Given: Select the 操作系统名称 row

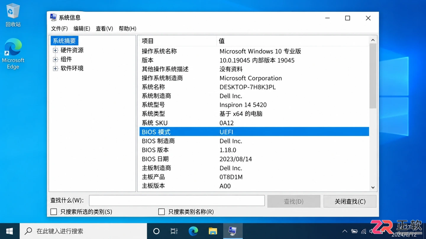Looking at the screenshot, I should [254, 51].
